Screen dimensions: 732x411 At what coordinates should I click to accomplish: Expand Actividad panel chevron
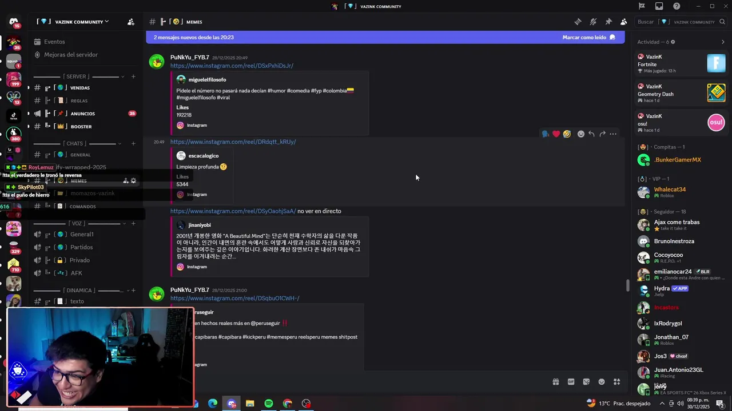[x=723, y=42]
